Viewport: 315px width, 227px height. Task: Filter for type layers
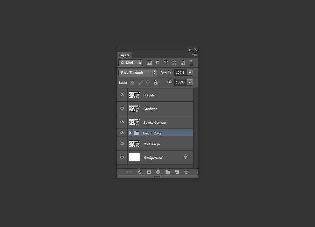pos(166,63)
